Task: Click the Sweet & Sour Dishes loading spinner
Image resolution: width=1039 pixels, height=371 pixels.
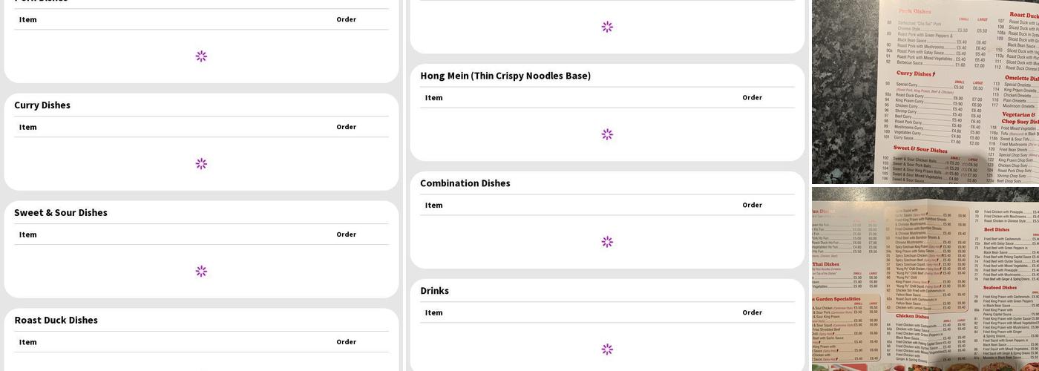Action: point(201,271)
